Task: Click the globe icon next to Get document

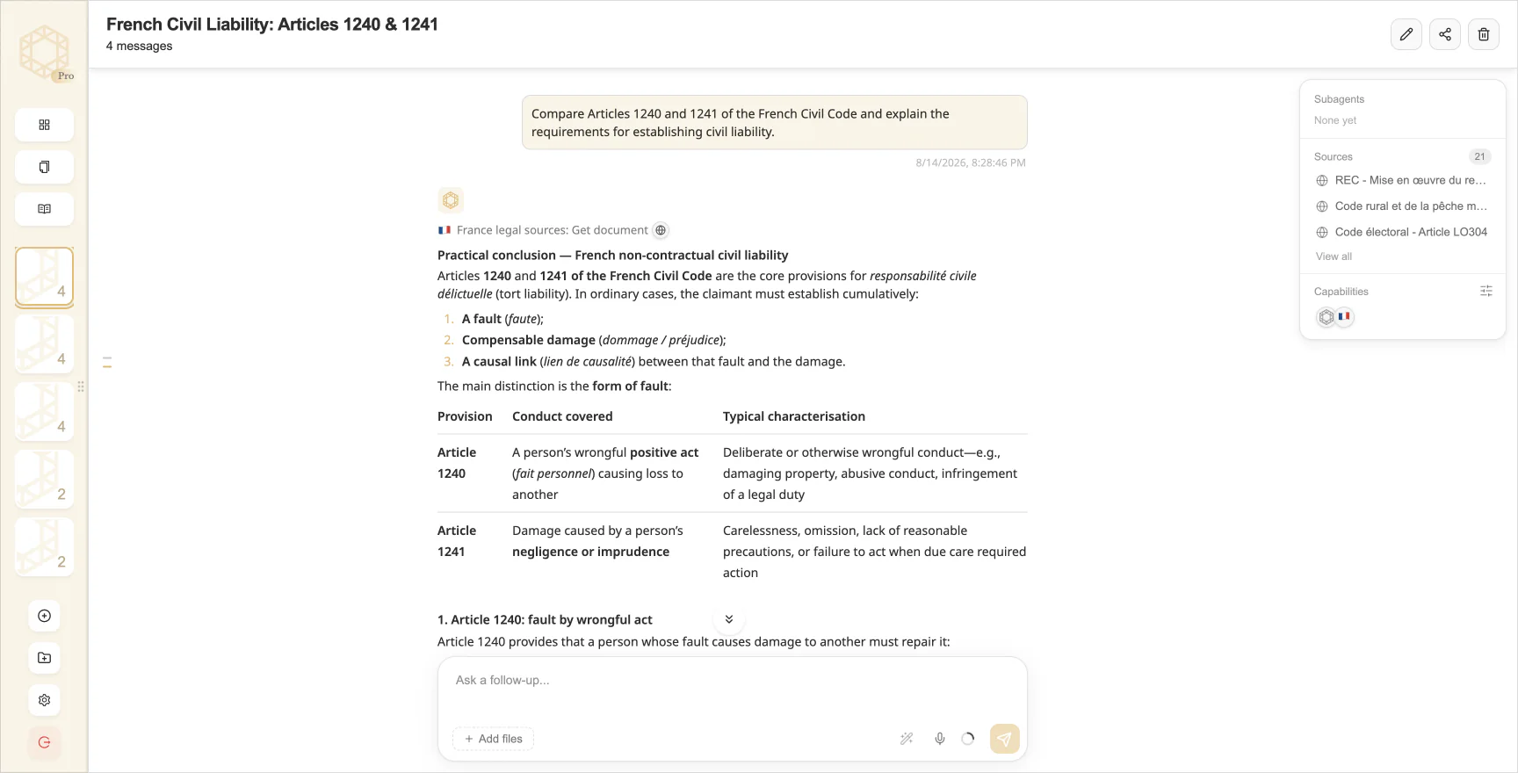Action: tap(661, 230)
